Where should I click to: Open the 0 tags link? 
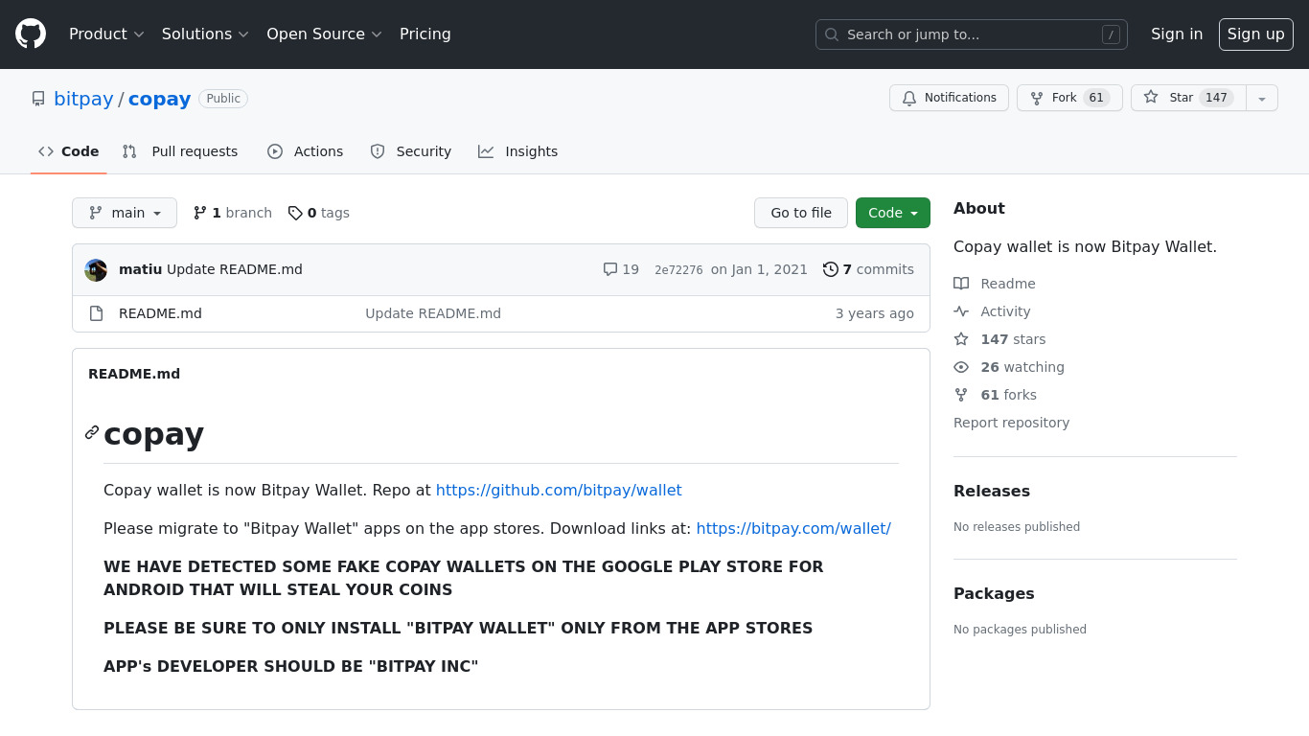pyautogui.click(x=319, y=213)
